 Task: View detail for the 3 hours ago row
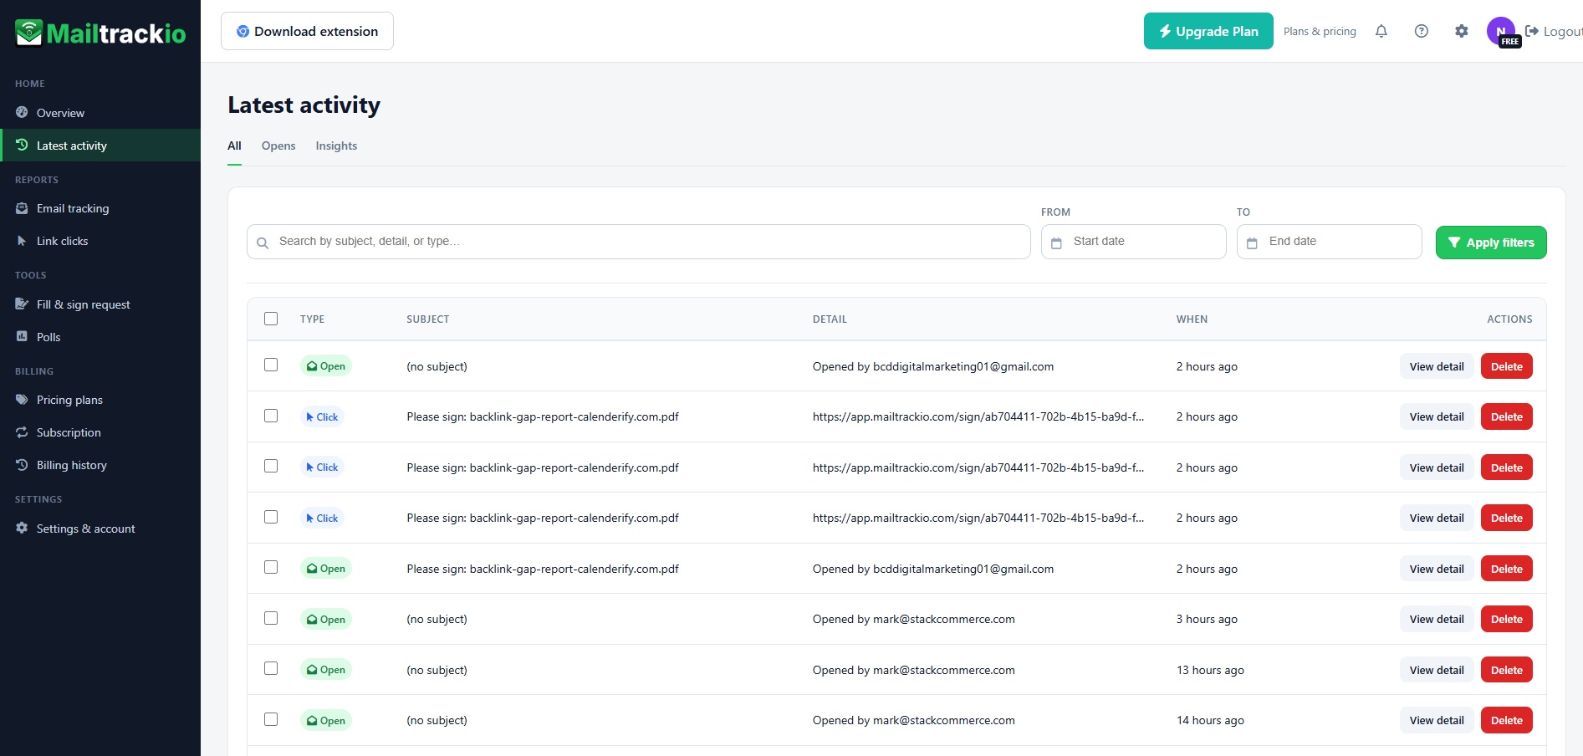tap(1437, 619)
